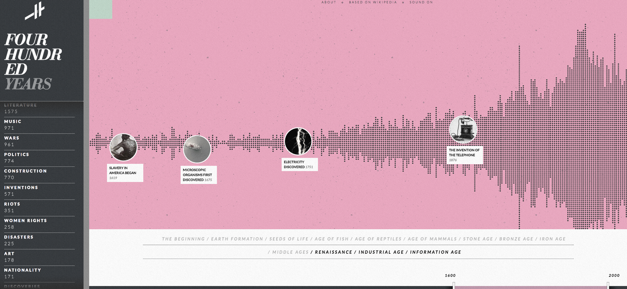627x289 pixels.
Task: Select The Invention of the Telephone 1876 label
Action: click(465, 155)
